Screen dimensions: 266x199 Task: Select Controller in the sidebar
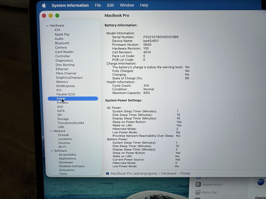click(63, 56)
